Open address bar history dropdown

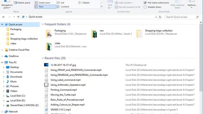point(156,17)
